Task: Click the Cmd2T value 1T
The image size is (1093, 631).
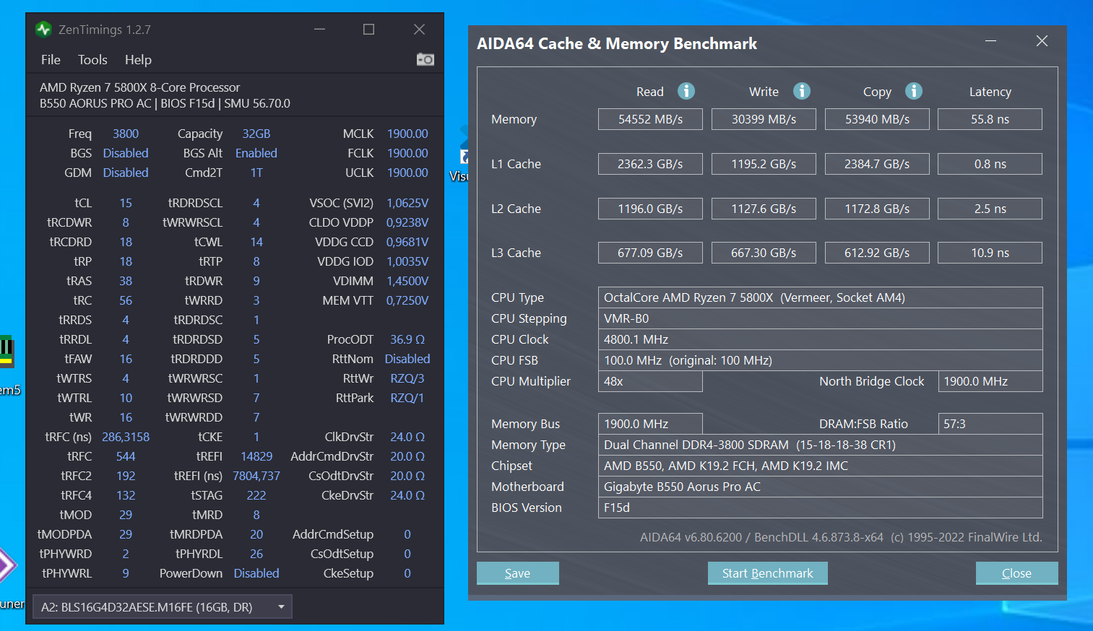Action: [x=256, y=173]
